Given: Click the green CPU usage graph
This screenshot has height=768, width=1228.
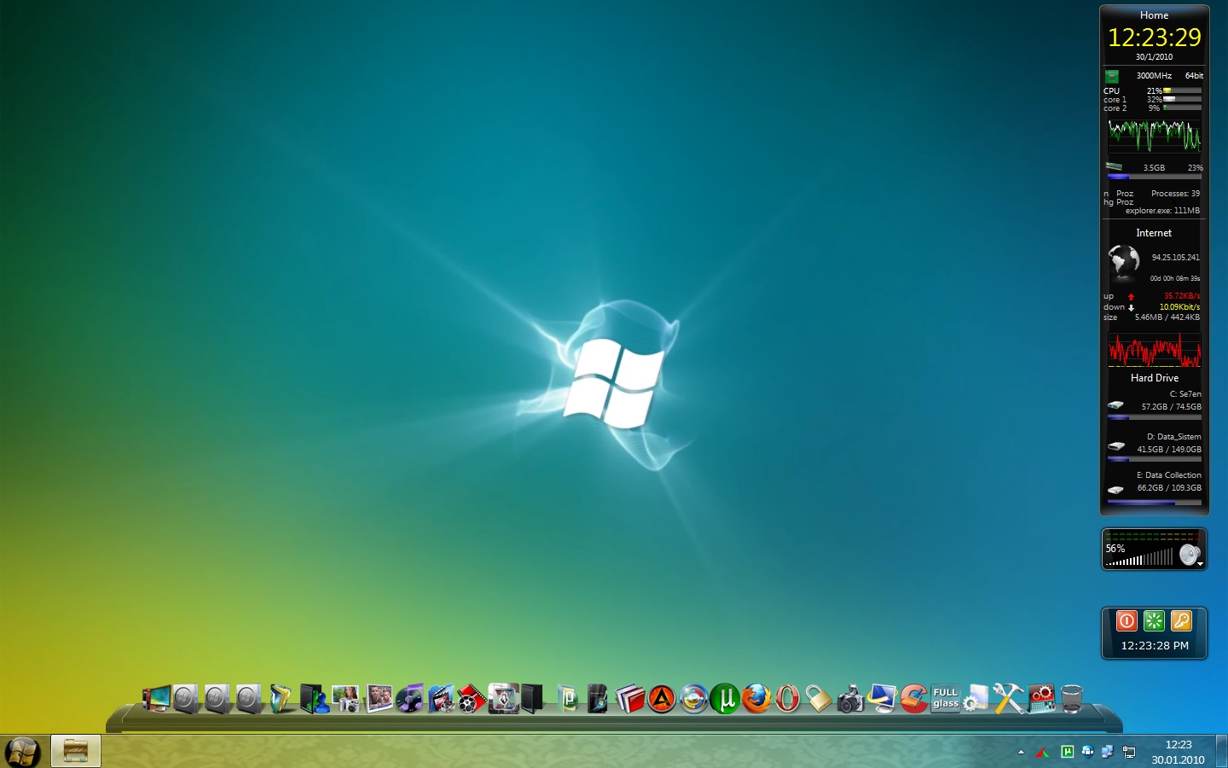Looking at the screenshot, I should point(1155,137).
